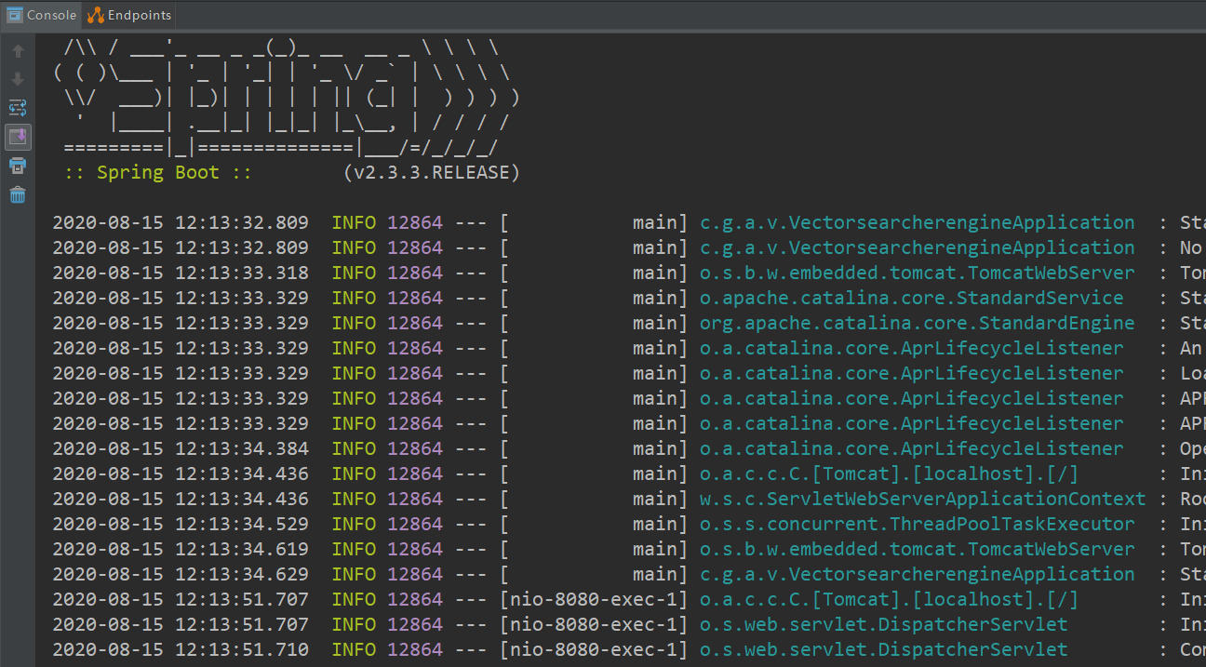Viewport: 1206px width, 667px height.
Task: Click 'main]' thread on the StandardEngine row
Action: 661,323
